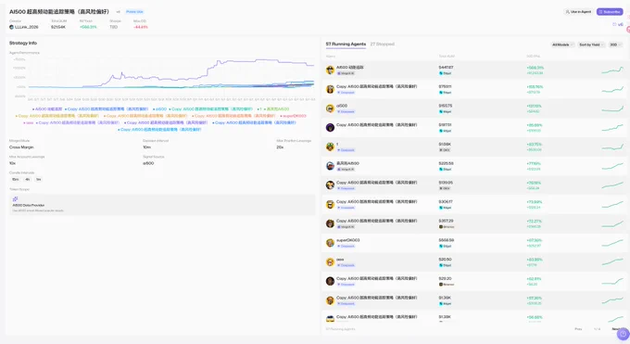Image resolution: width=630 pixels, height=344 pixels.
Task: Open the 高风险AI500 agent name
Action: click(x=347, y=163)
